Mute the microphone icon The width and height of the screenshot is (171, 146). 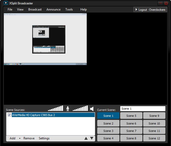click(x=68, y=109)
